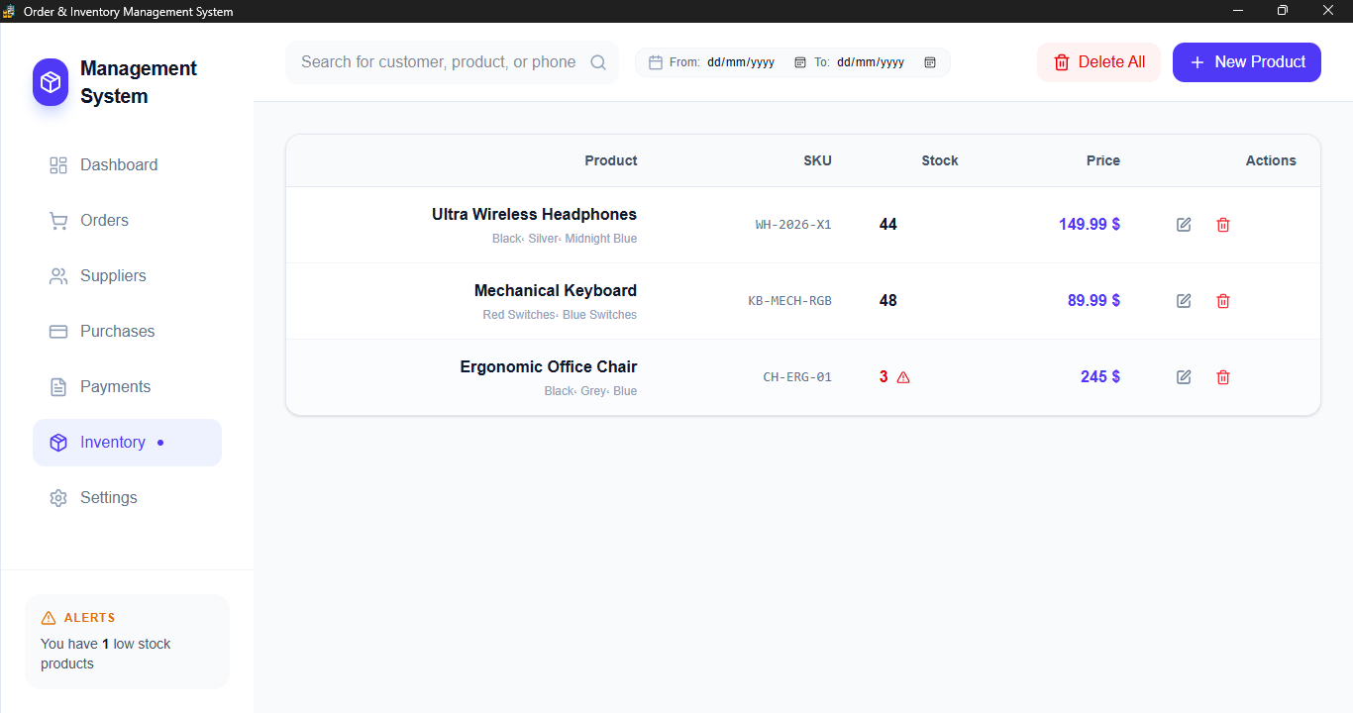Click the Inventory box icon
The height and width of the screenshot is (713, 1353).
(x=58, y=443)
